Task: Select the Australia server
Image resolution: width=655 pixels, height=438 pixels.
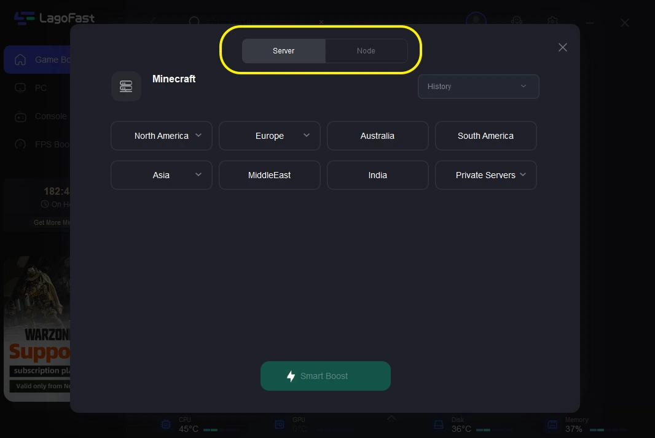Action: pos(377,136)
